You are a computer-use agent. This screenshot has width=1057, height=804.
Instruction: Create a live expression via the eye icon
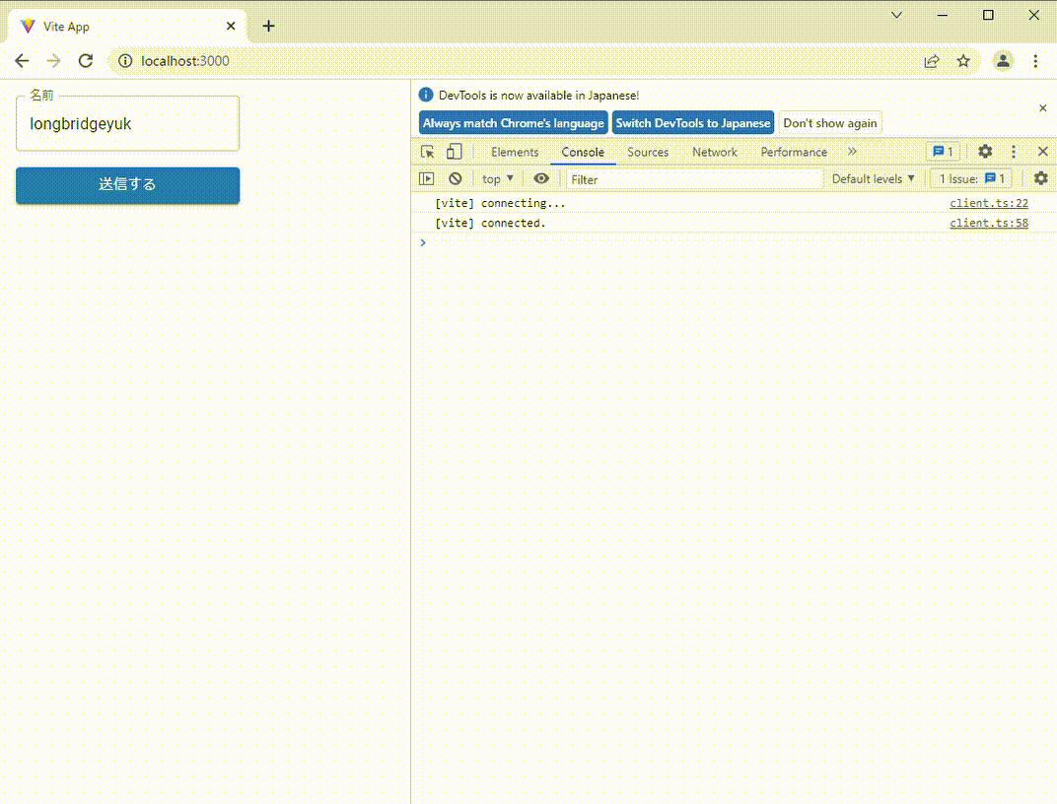pyautogui.click(x=541, y=178)
